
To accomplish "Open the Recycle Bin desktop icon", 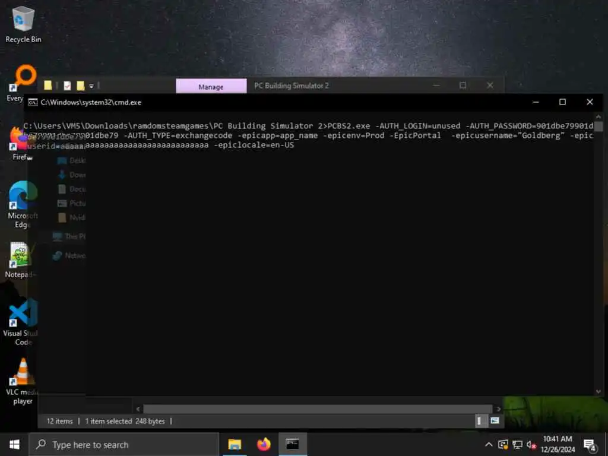I will coord(23,24).
